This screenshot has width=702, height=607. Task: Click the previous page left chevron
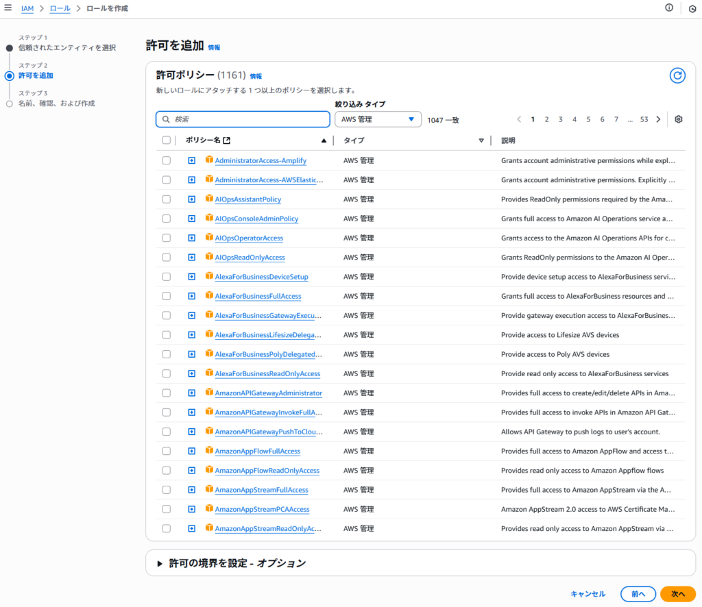pos(519,119)
